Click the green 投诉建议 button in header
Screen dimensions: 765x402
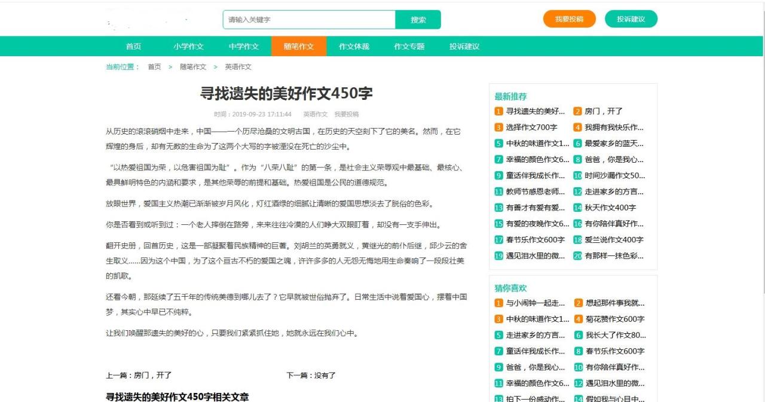631,19
